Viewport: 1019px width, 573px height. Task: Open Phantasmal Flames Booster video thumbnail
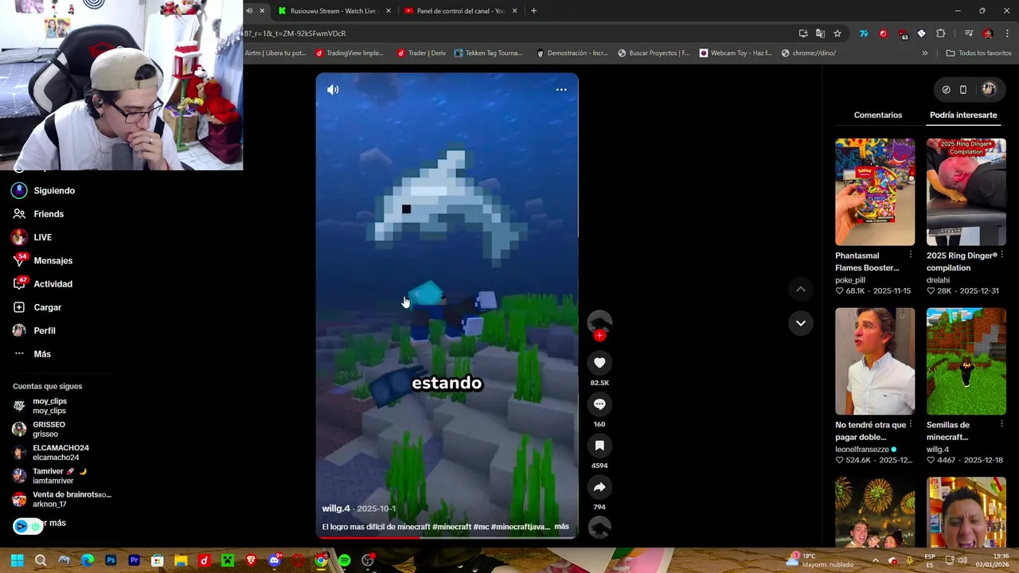pos(875,192)
